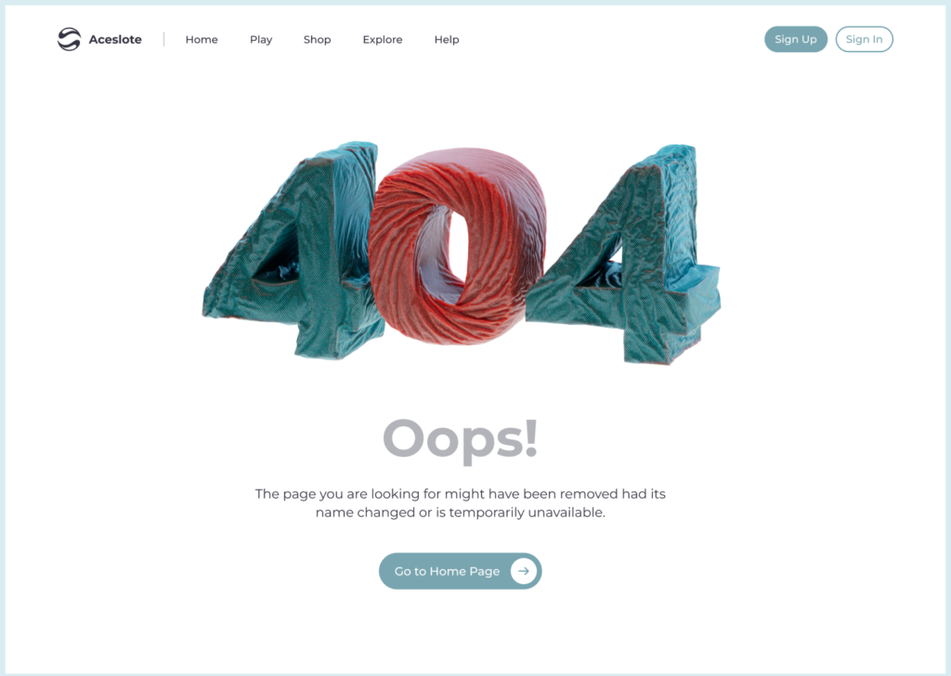Click the Aceslote swirl logo icon
This screenshot has width=951, height=676.
point(69,39)
